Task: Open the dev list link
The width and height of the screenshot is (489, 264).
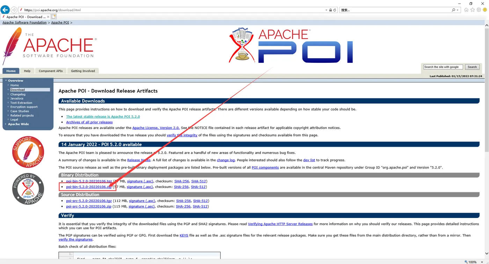Action: click(309, 160)
